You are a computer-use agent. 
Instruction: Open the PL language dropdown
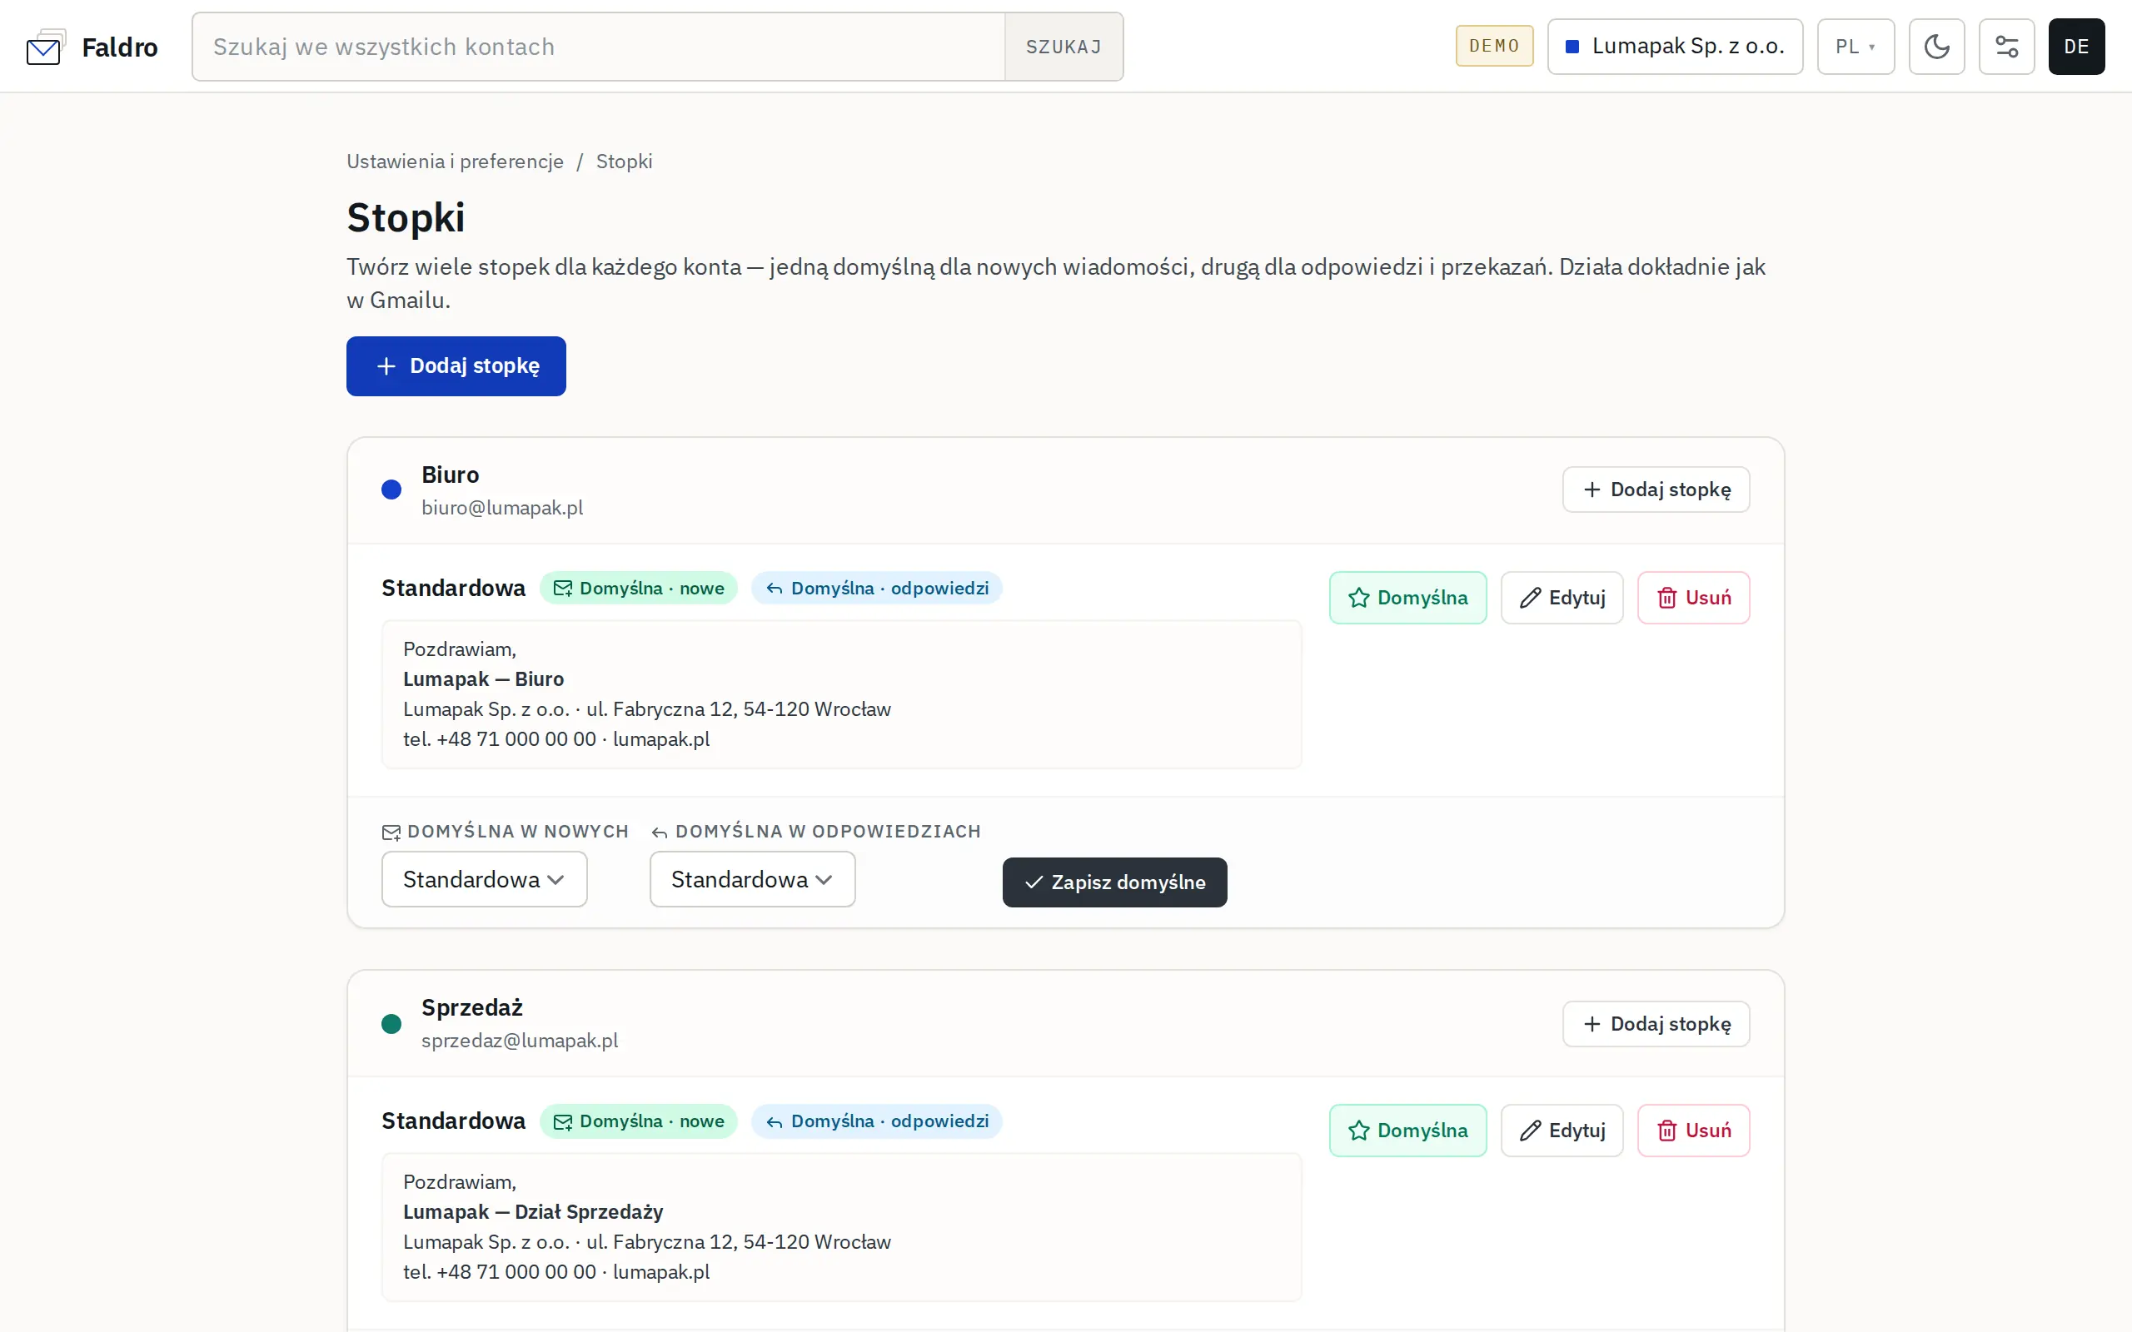(1856, 47)
